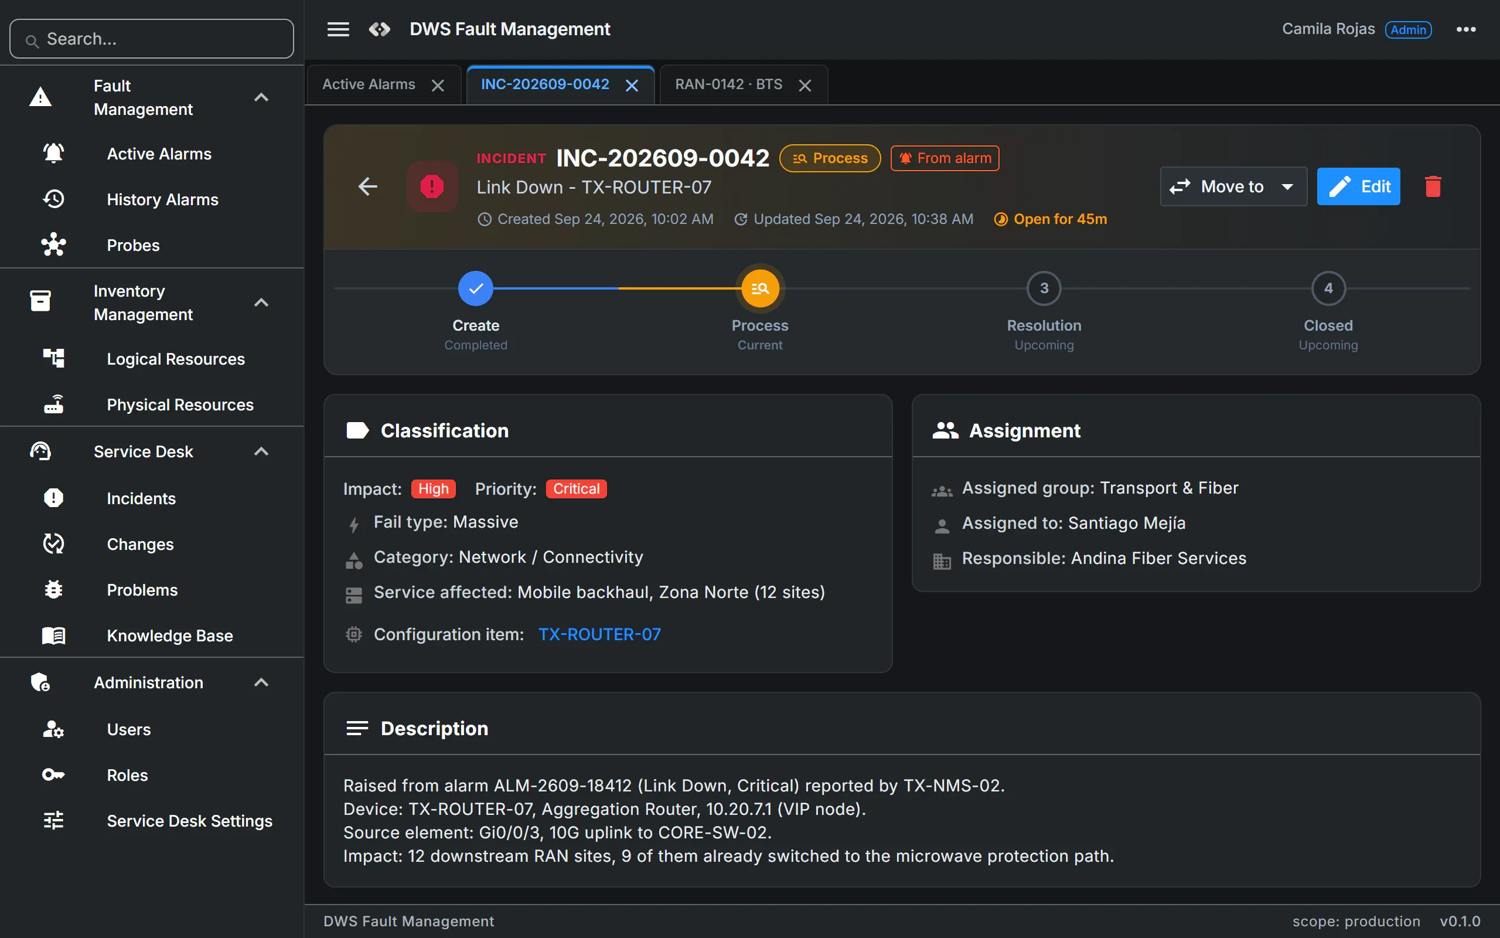Collapse the Fault Management section chevron
This screenshot has height=938, width=1500.
261,97
